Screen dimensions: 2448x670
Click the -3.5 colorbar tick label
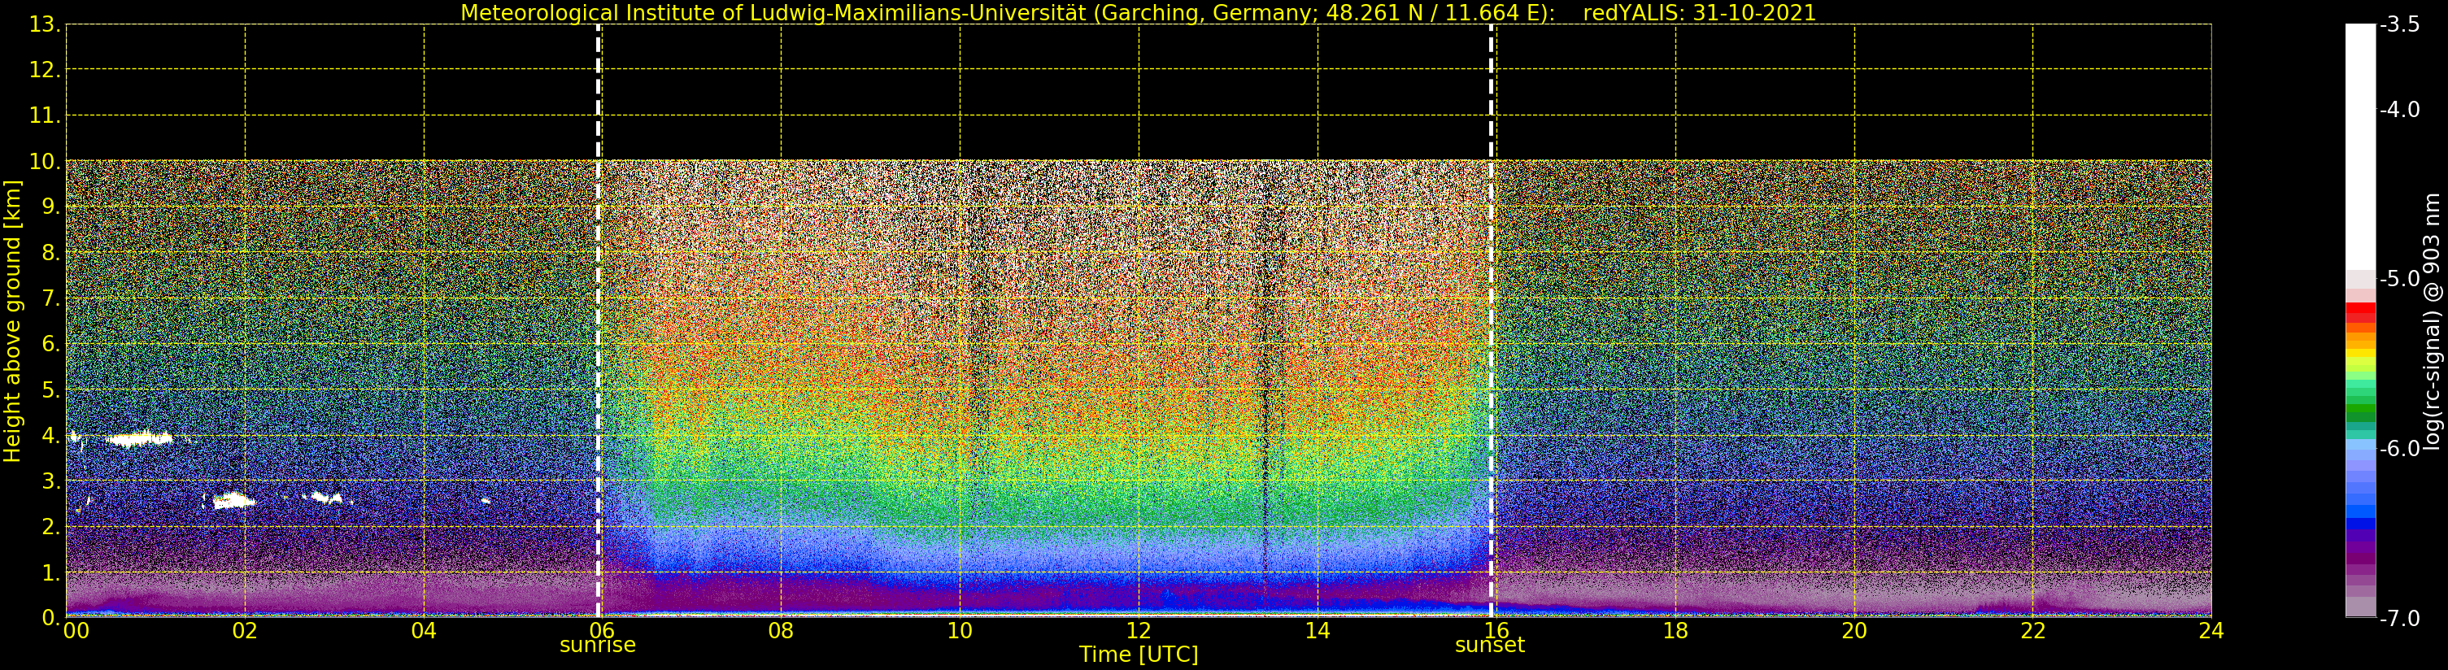[2401, 24]
